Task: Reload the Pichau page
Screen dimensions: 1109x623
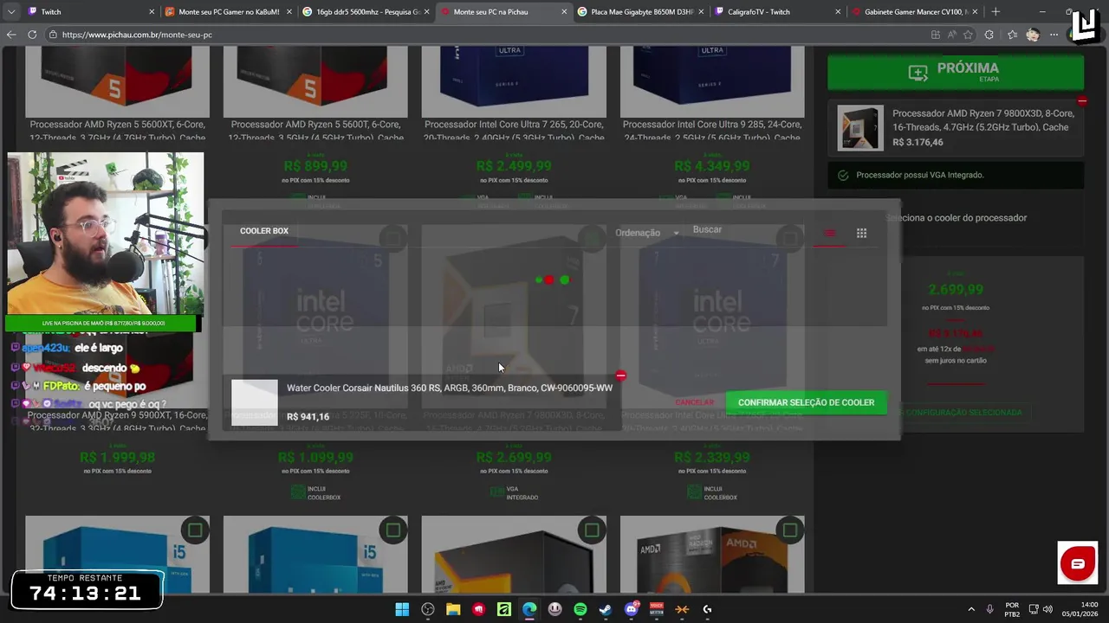Action: [32, 35]
